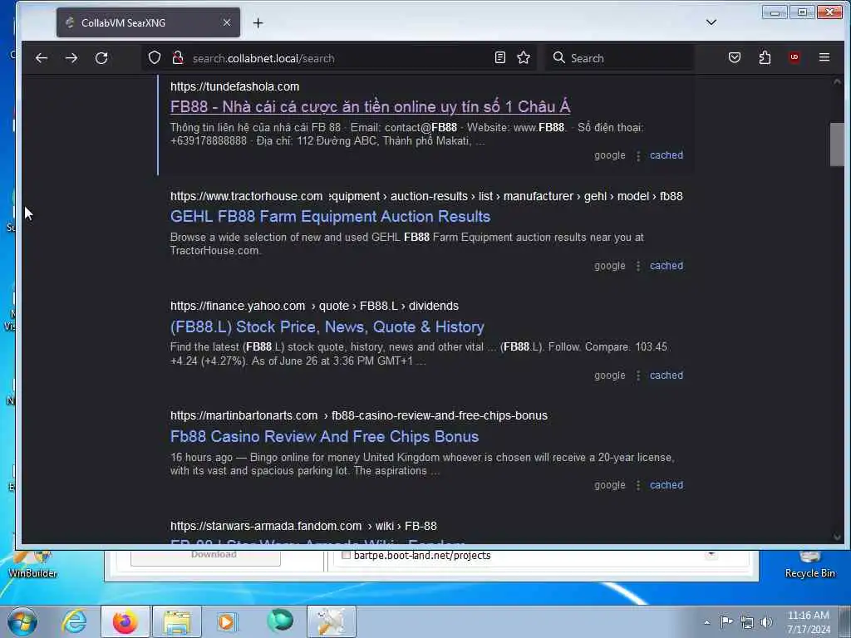The height and width of the screenshot is (638, 851).
Task: Click scrollbar down arrow in Firefox
Action: [x=837, y=537]
